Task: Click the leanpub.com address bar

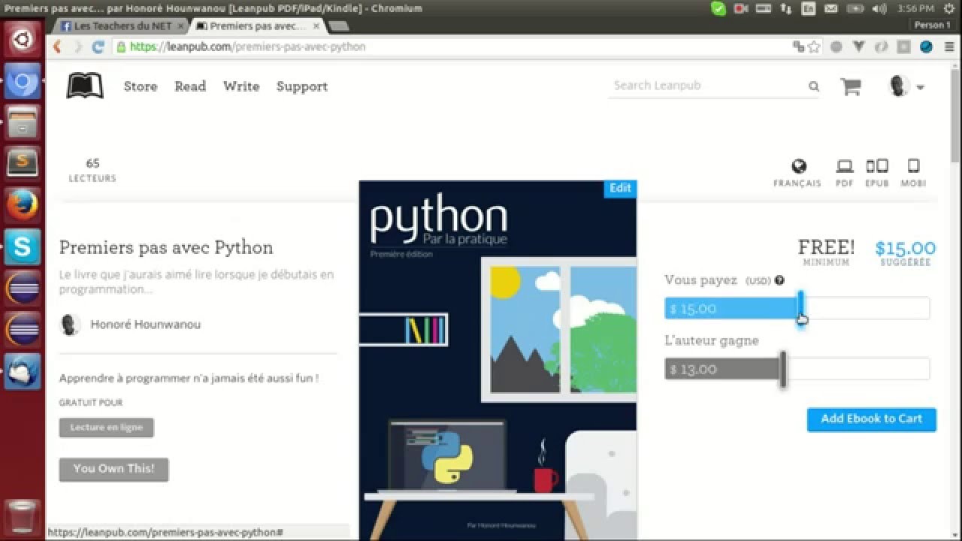Action: [x=451, y=47]
